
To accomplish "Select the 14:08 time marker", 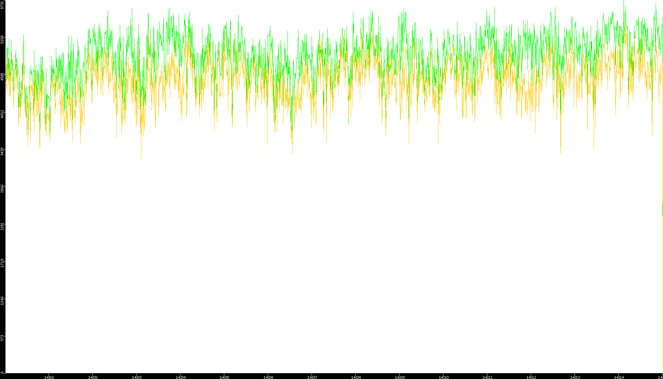I will 356,377.
